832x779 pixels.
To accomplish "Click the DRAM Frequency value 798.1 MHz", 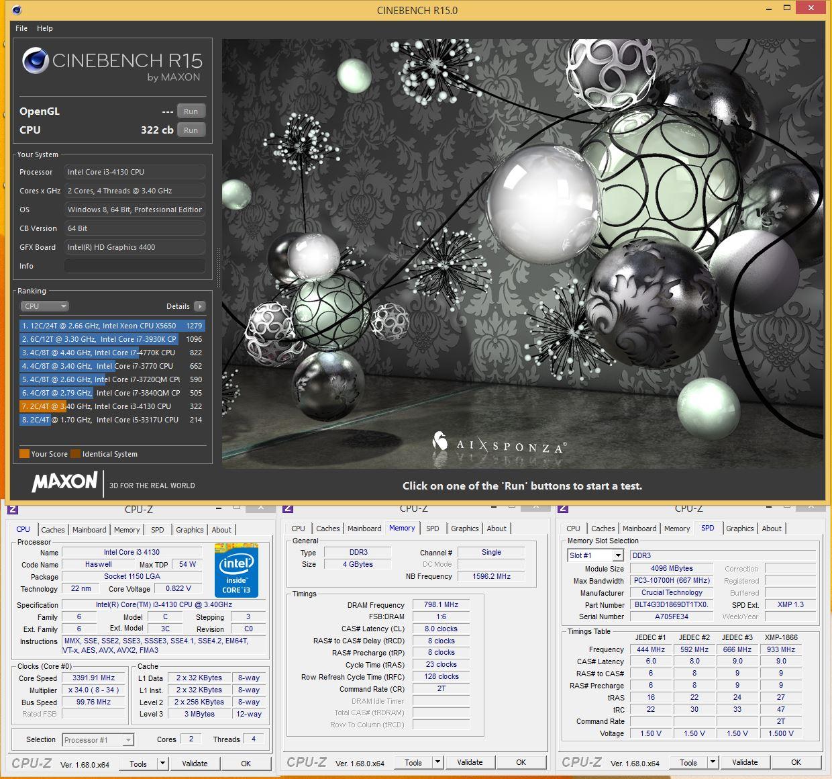I will 441,604.
